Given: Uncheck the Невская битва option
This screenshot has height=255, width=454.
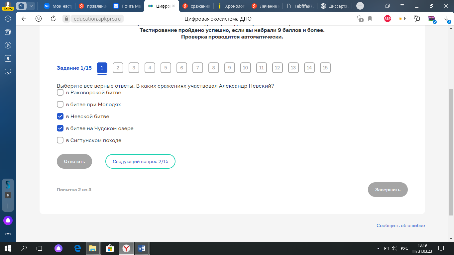Looking at the screenshot, I should point(60,117).
